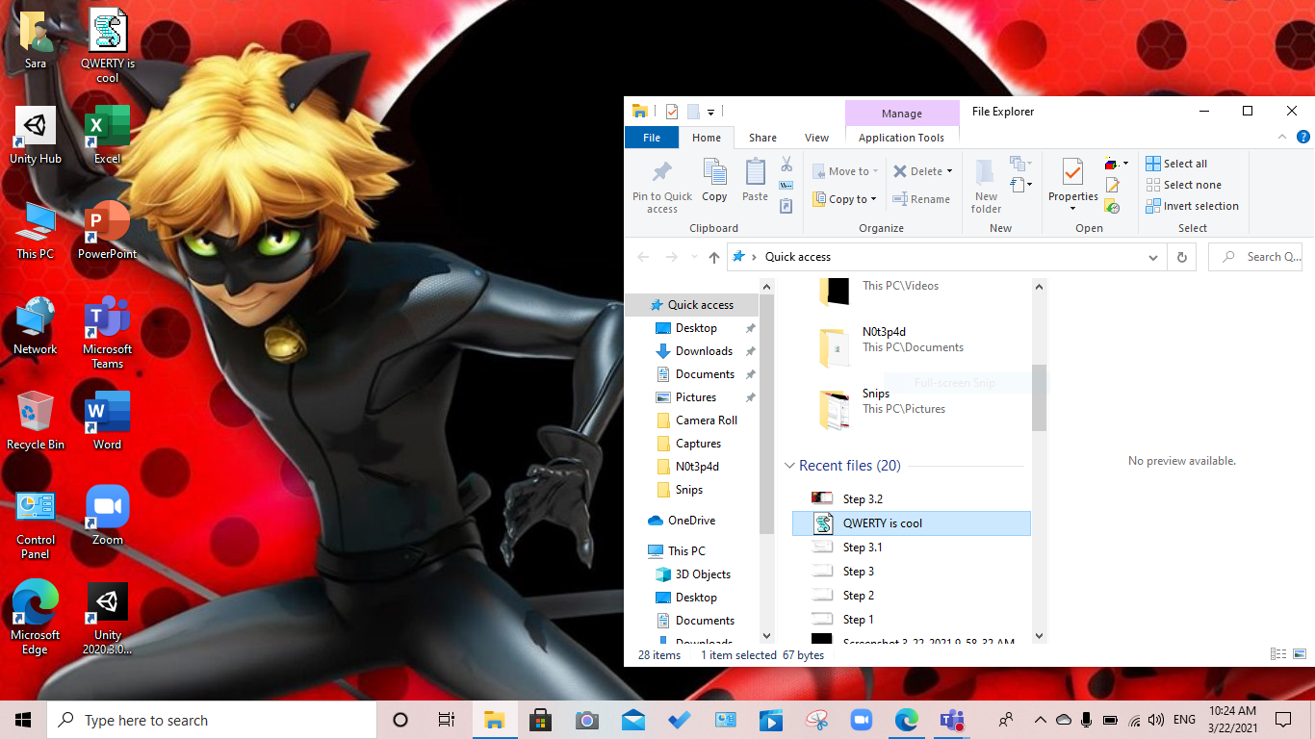Click the Select all button
1315x739 pixels.
click(1176, 164)
